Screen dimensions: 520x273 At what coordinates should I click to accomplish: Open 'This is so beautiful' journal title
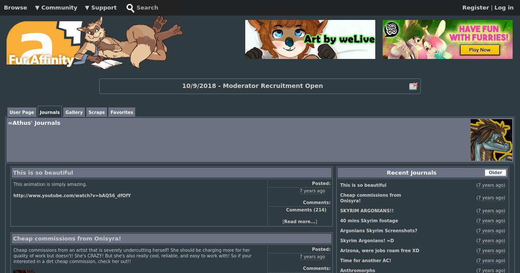(43, 172)
